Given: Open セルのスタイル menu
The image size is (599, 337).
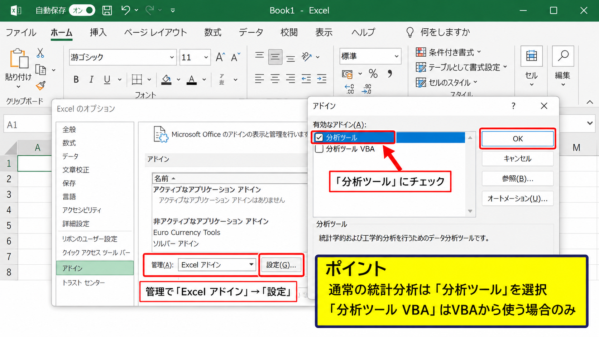Looking at the screenshot, I should click(447, 82).
